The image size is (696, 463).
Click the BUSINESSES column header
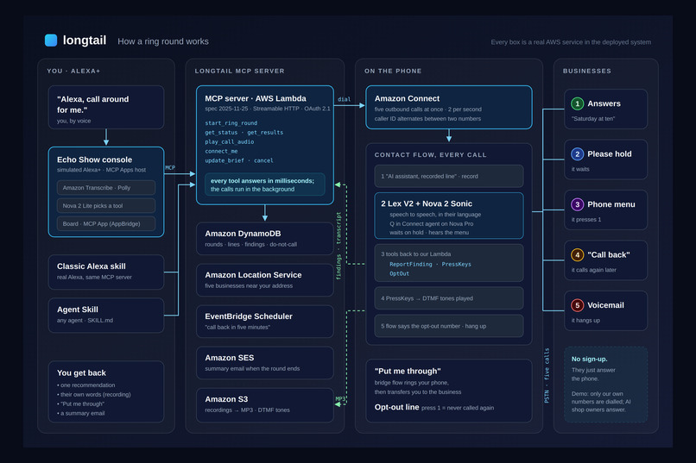587,71
